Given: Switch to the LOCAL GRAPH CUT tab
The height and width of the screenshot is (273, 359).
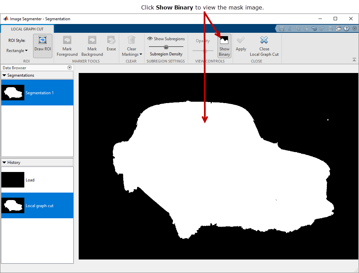Looking at the screenshot, I should coord(27,29).
